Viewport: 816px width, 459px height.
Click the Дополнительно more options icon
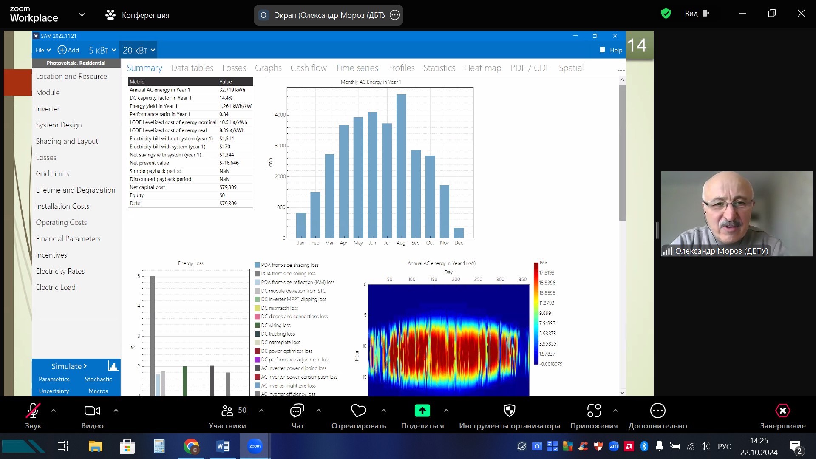click(x=657, y=411)
